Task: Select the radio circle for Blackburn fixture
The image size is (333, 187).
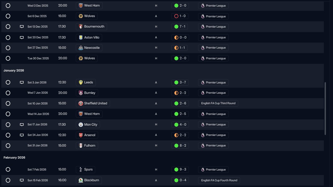Action: click(x=8, y=180)
